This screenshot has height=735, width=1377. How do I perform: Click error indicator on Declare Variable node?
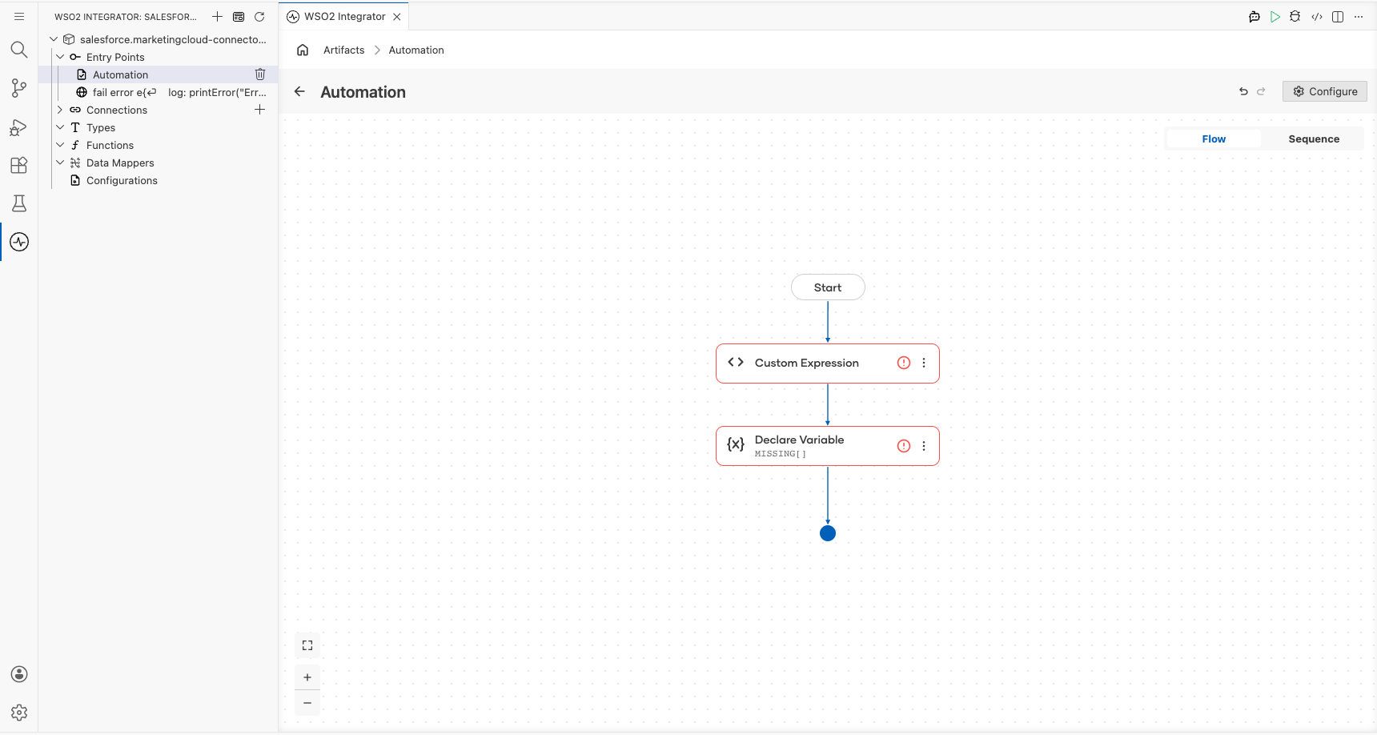click(904, 446)
